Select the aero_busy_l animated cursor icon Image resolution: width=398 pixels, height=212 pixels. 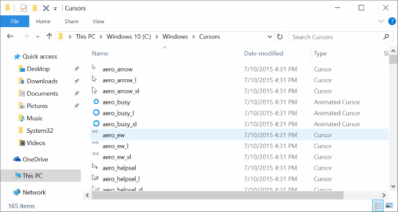(x=96, y=112)
